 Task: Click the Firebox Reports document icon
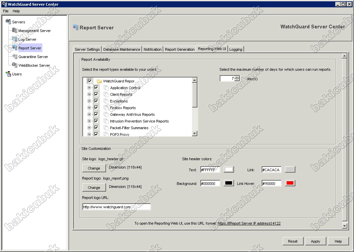tap(106, 108)
